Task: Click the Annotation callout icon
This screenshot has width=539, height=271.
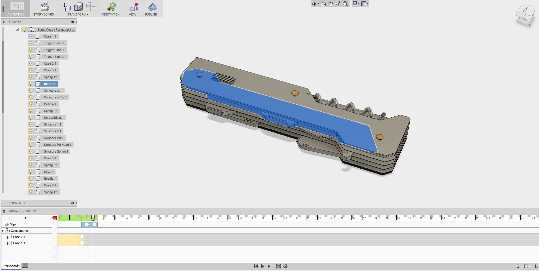Action: point(112,6)
